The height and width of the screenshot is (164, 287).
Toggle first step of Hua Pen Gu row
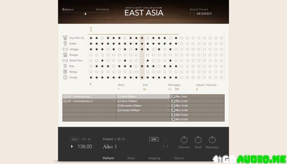[91, 38]
